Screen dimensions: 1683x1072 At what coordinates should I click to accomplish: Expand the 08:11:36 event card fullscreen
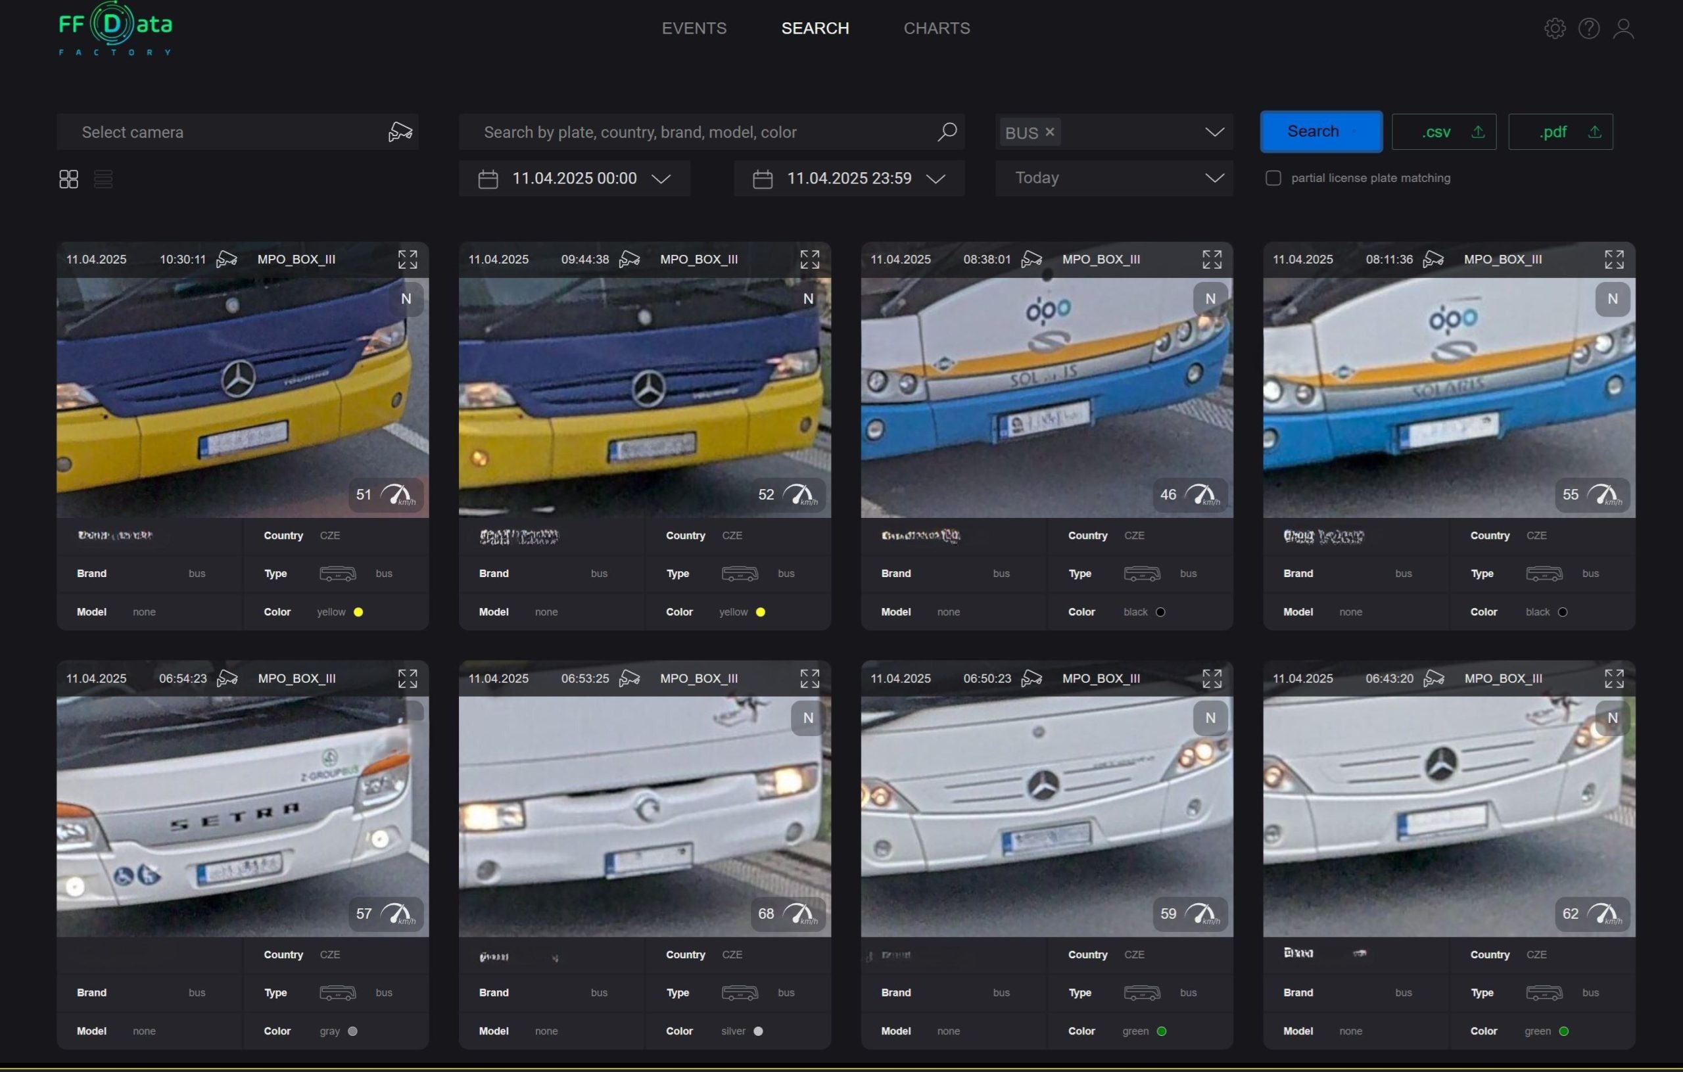1614,259
